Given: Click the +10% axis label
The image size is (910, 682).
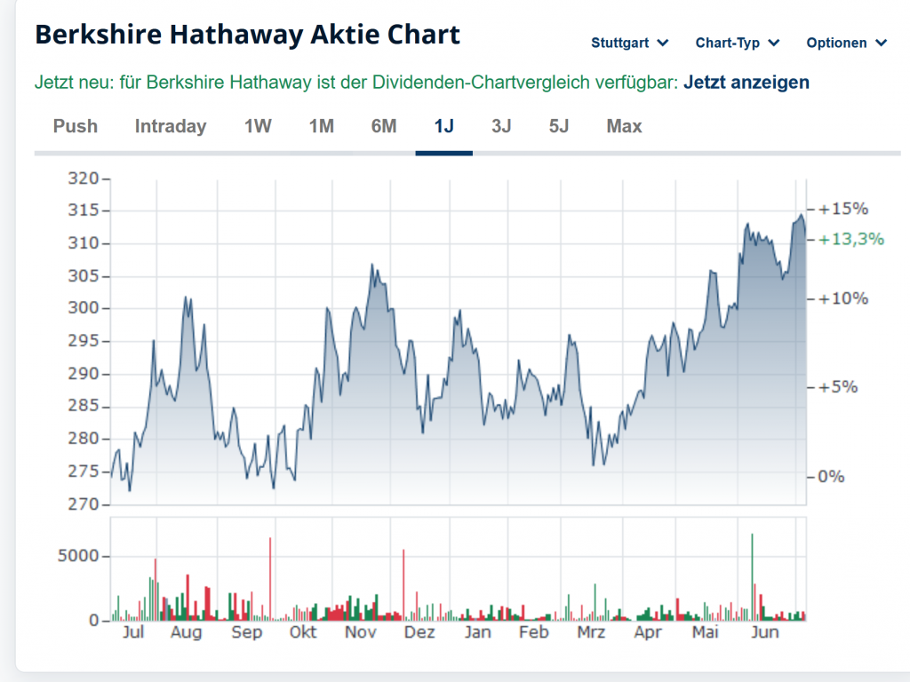Looking at the screenshot, I should [x=842, y=298].
